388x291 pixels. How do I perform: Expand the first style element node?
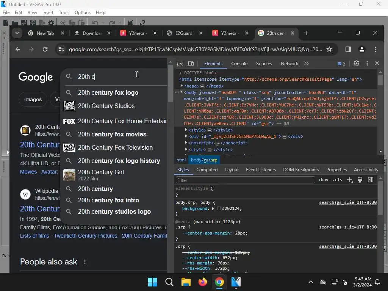pyautogui.click(x=186, y=130)
